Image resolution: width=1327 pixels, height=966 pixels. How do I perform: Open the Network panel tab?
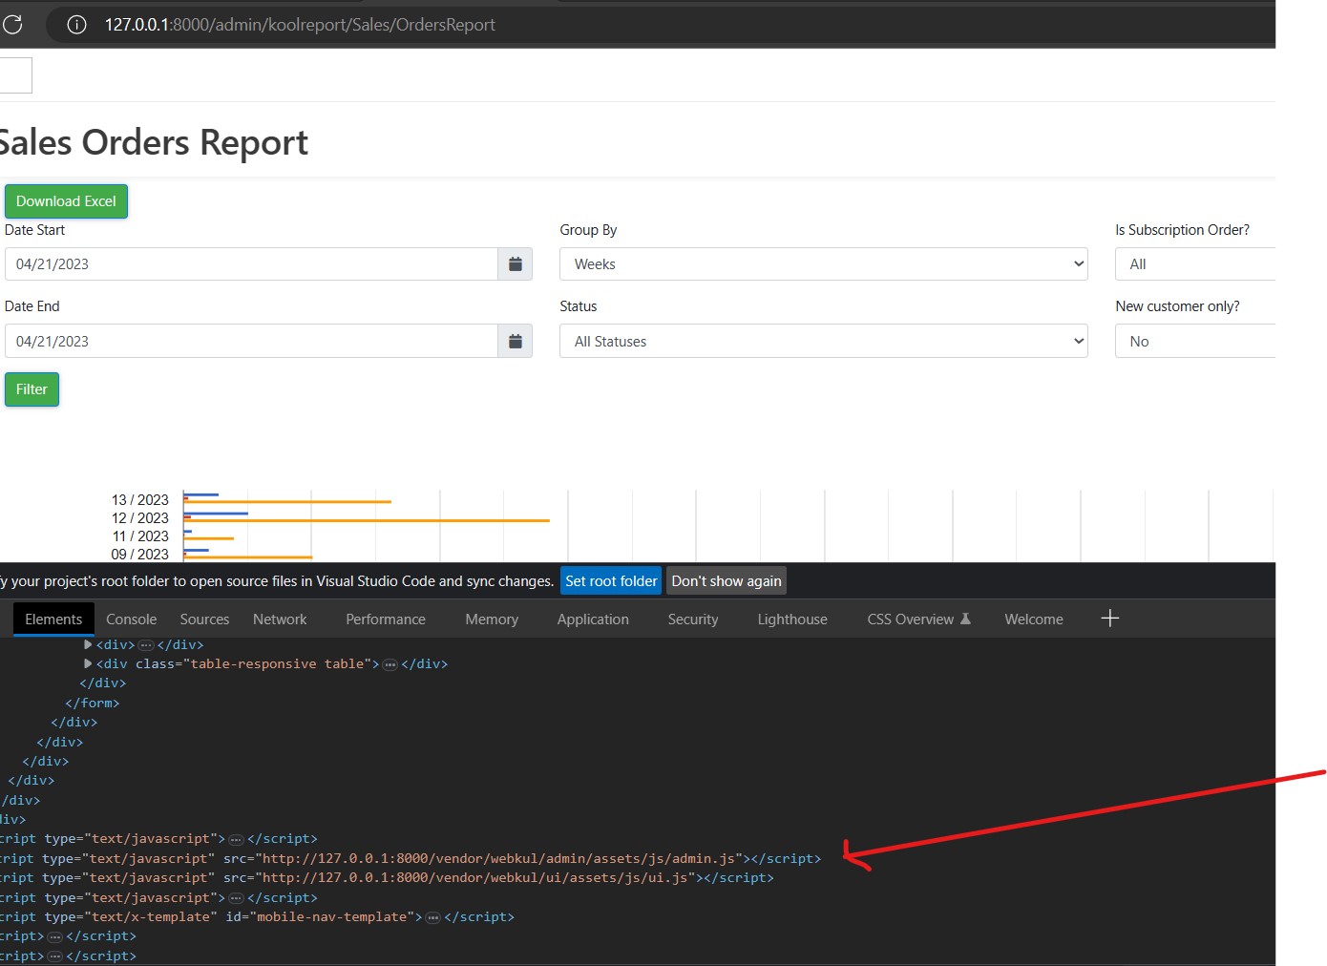tap(280, 619)
